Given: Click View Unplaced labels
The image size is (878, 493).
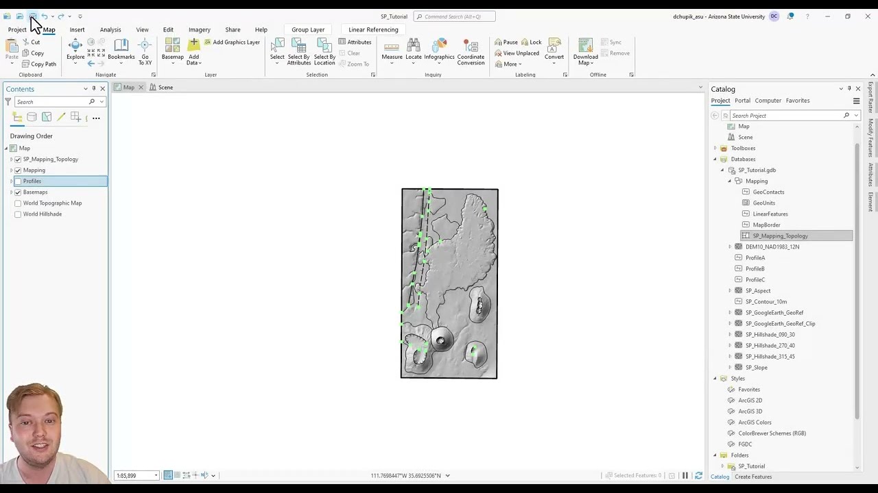Looking at the screenshot, I should (x=517, y=53).
